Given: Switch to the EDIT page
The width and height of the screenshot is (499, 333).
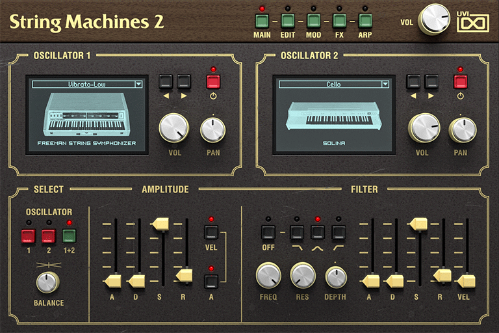Looking at the screenshot, I should point(288,20).
